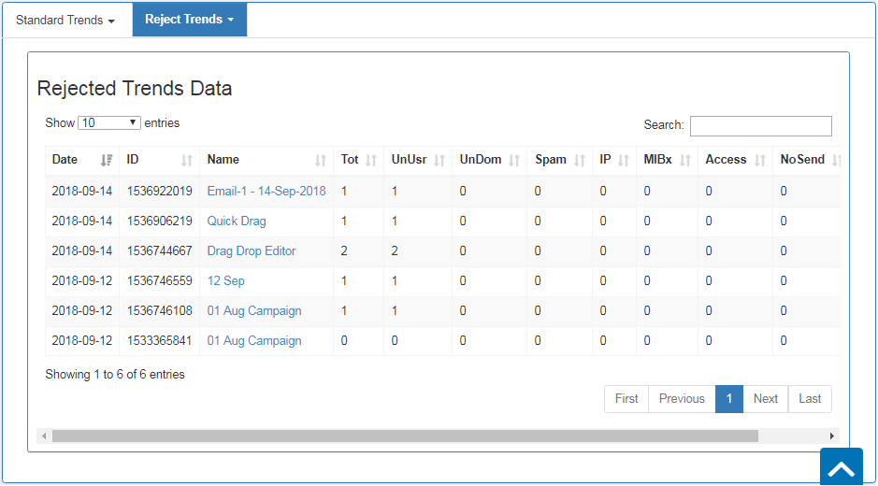The height and width of the screenshot is (486, 878).
Task: Sort by Name column arrows
Action: [x=321, y=160]
